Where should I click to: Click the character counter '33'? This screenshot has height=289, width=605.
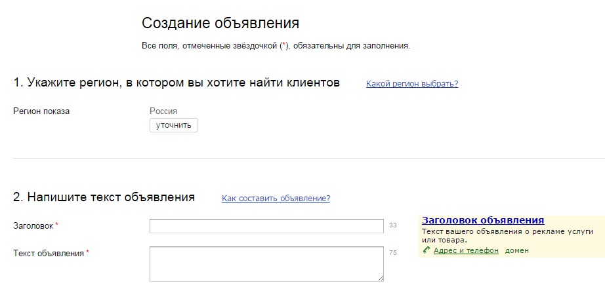click(x=393, y=225)
